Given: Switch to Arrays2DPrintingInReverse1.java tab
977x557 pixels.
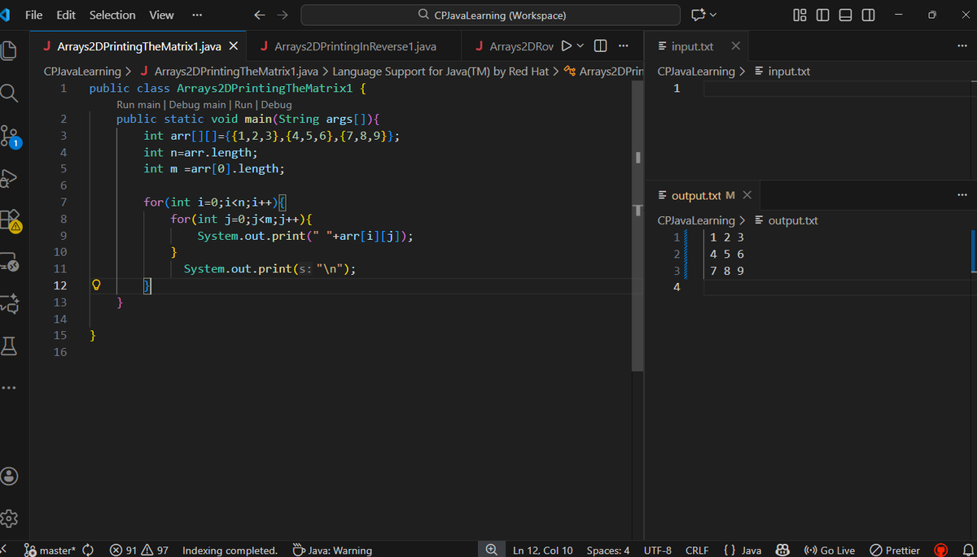Looking at the screenshot, I should pyautogui.click(x=353, y=46).
